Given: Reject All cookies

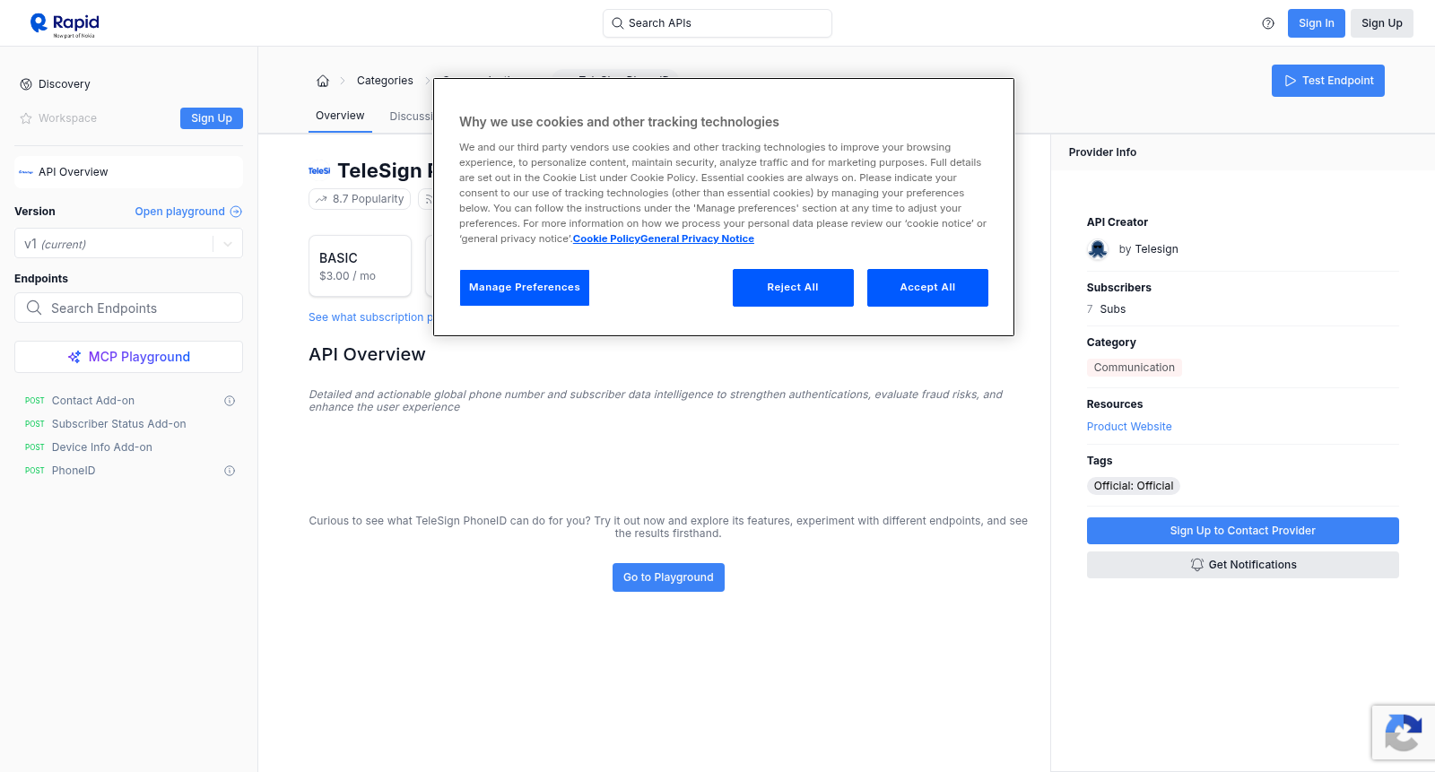Looking at the screenshot, I should 793,288.
